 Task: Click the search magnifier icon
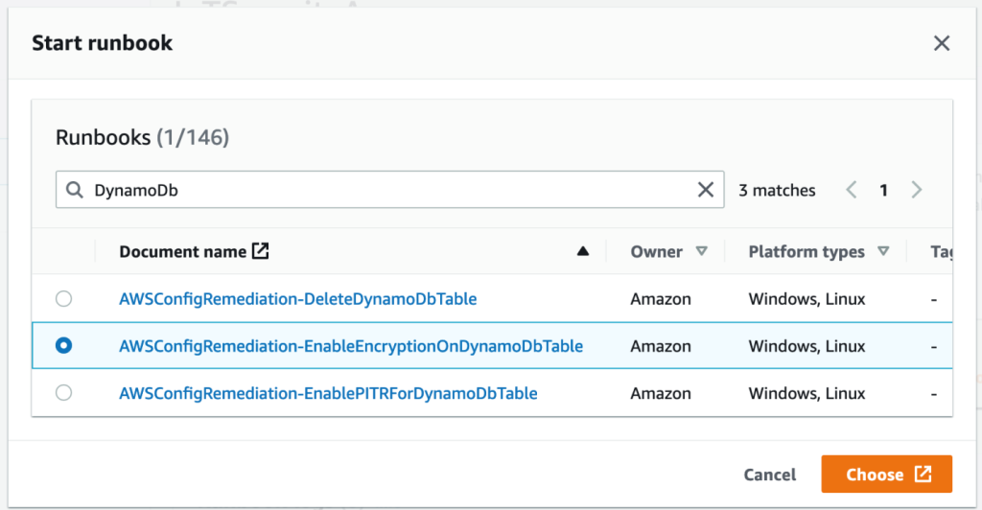pos(75,190)
